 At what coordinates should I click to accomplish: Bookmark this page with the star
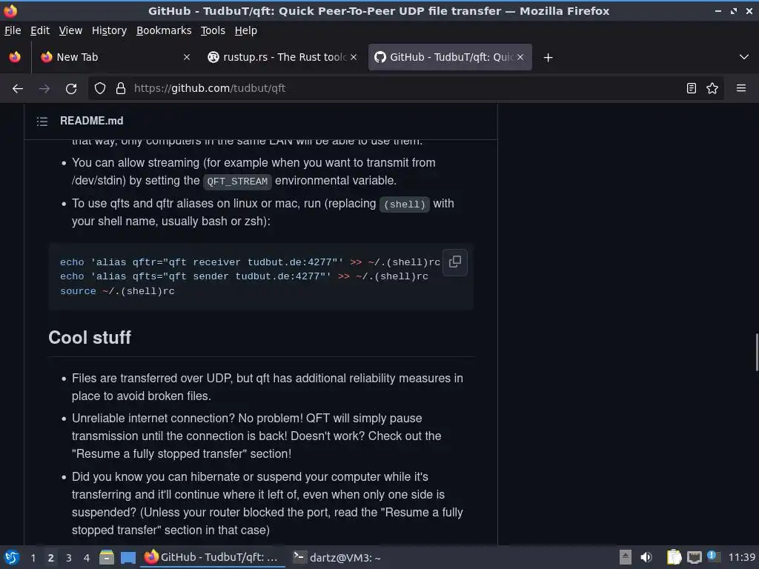712,88
